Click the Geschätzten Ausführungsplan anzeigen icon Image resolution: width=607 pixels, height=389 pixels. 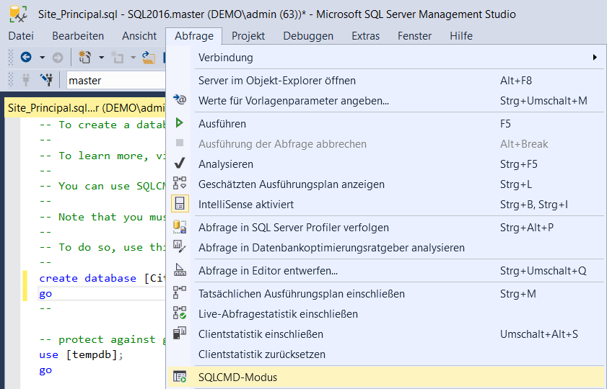pyautogui.click(x=180, y=184)
